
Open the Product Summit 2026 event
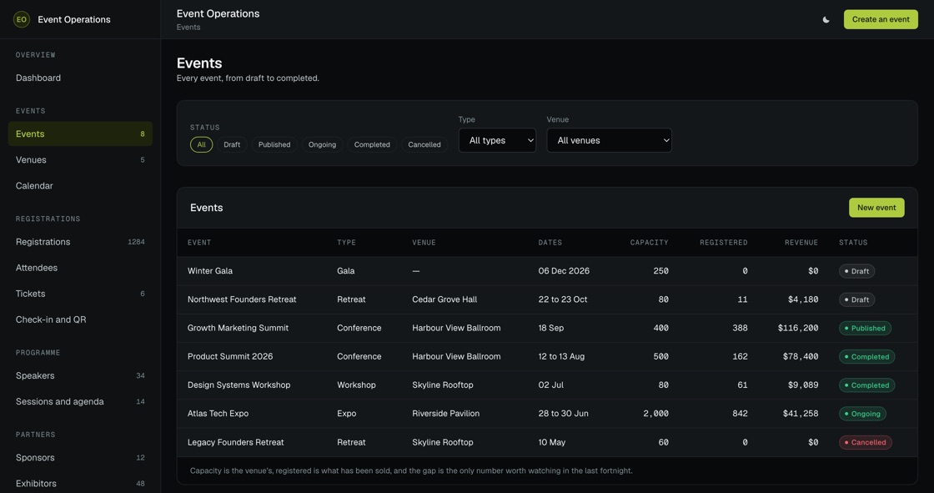(230, 356)
